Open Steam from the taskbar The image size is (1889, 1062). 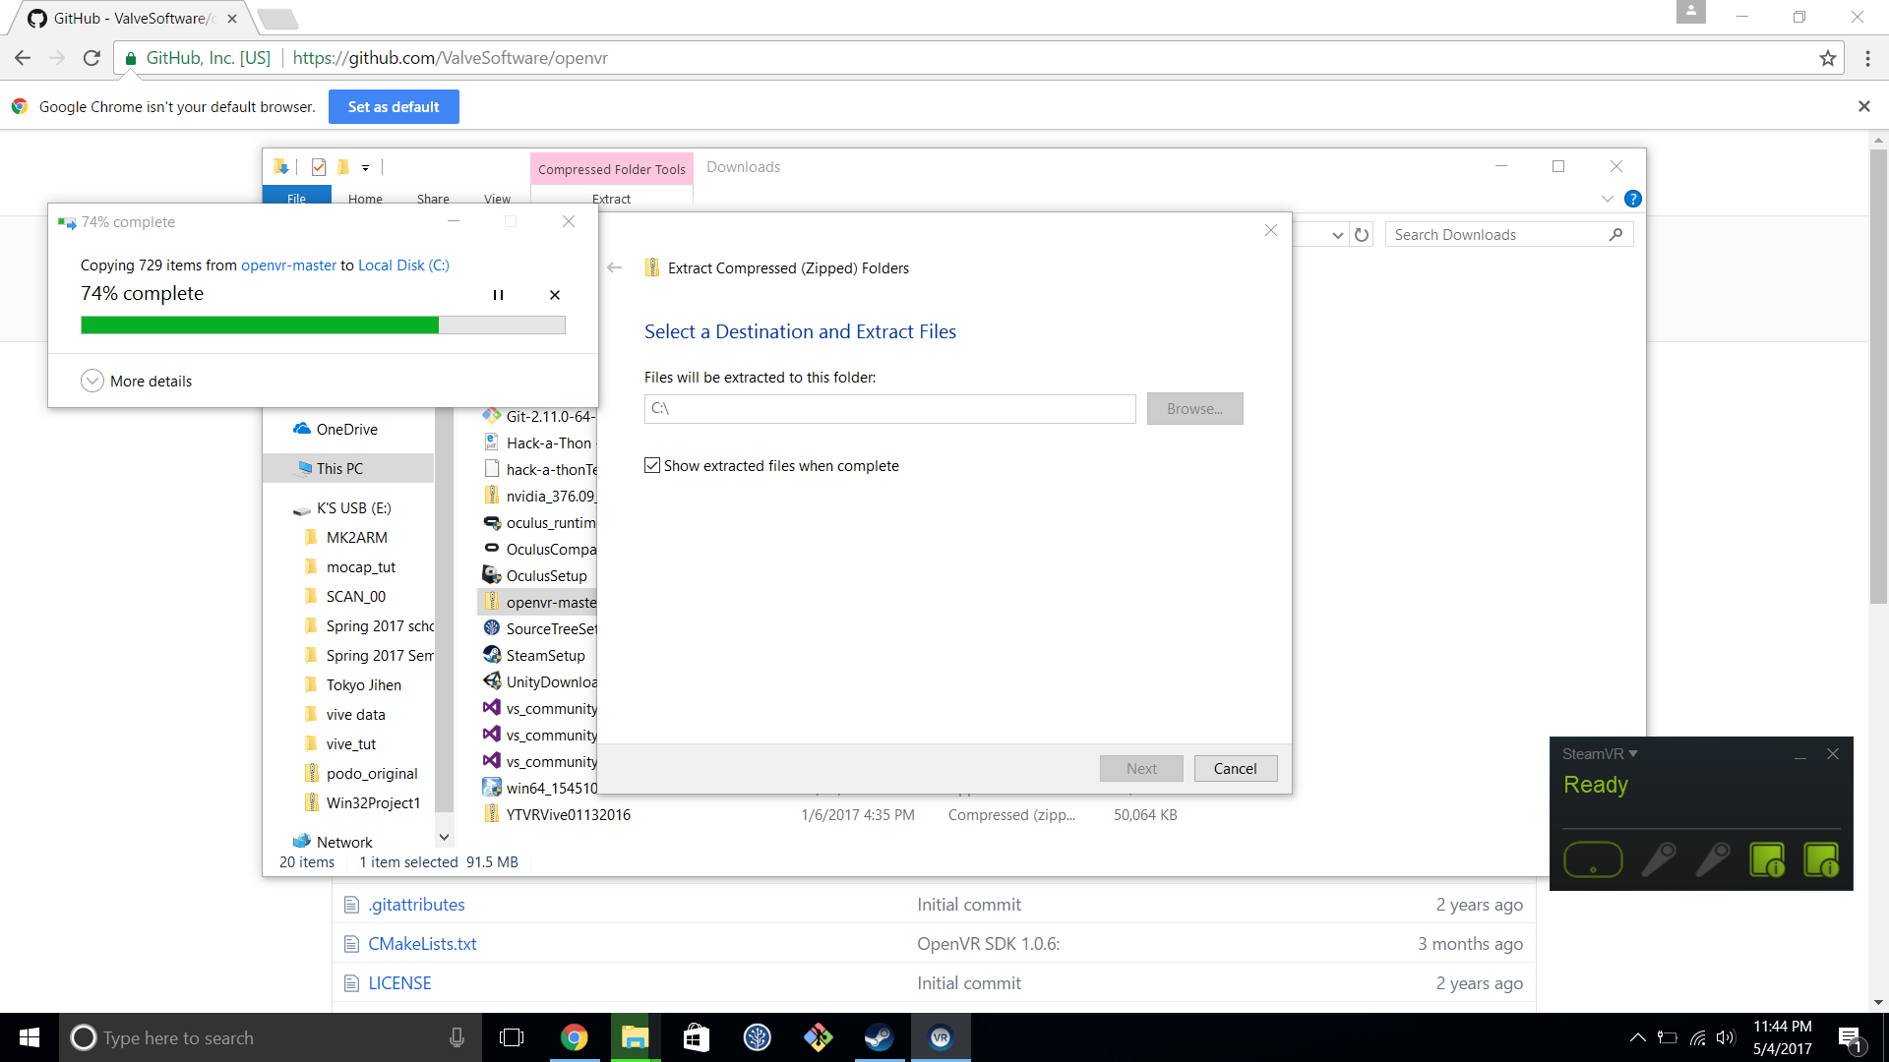[x=879, y=1037]
